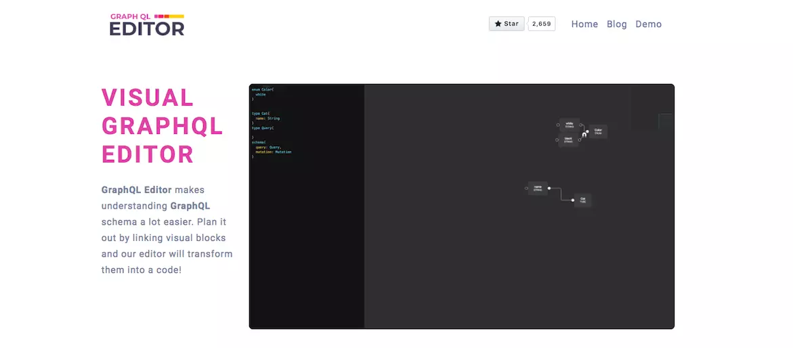The height and width of the screenshot is (348, 793).
Task: Click the input port of the Color node
Action: (x=587, y=131)
